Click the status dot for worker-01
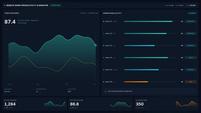Image resolution: width=201 pixels, height=113 pixels. (x=103, y=21)
